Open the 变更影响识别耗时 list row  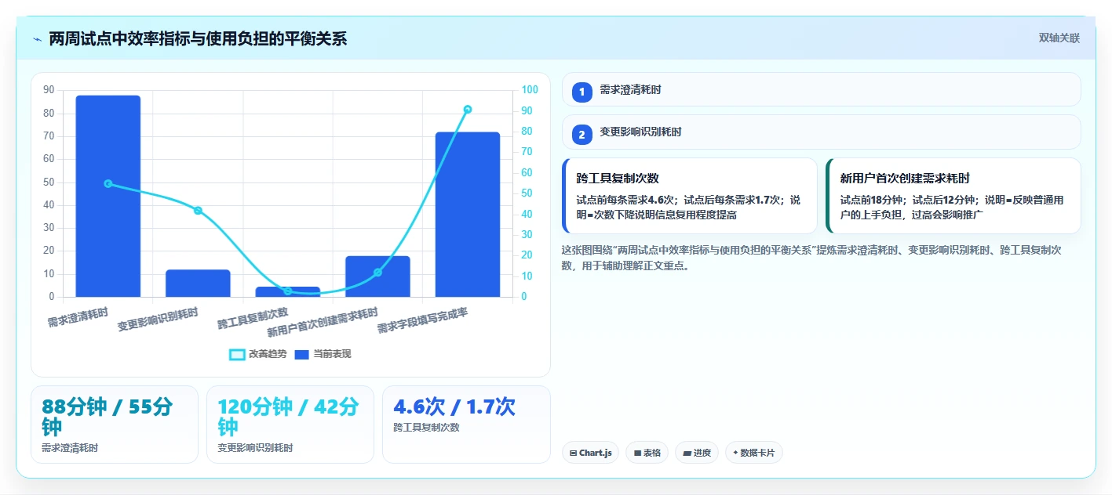(x=821, y=132)
